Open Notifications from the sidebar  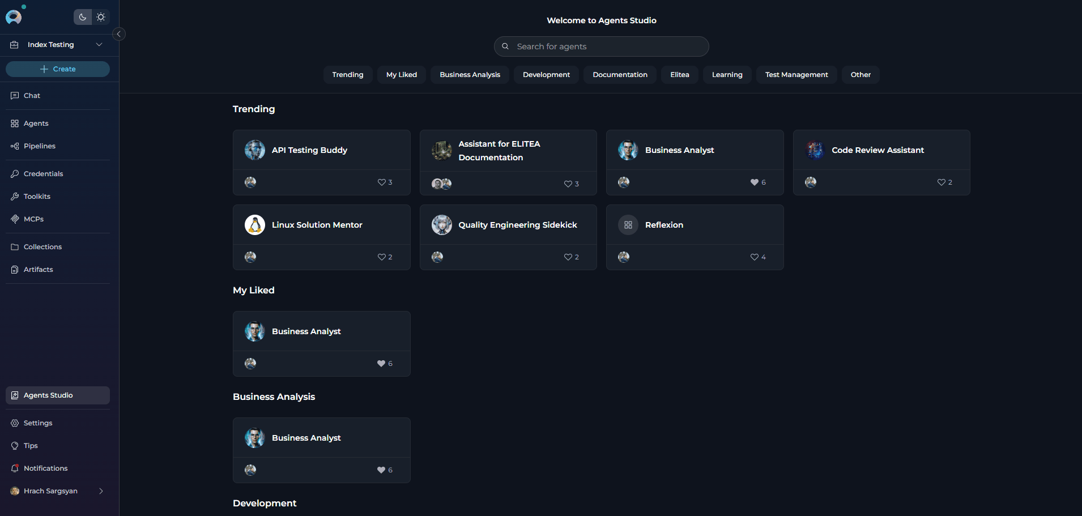pos(45,468)
